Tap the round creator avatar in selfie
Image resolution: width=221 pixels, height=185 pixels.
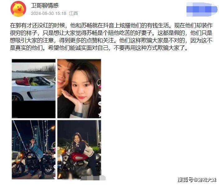click(x=99, y=82)
